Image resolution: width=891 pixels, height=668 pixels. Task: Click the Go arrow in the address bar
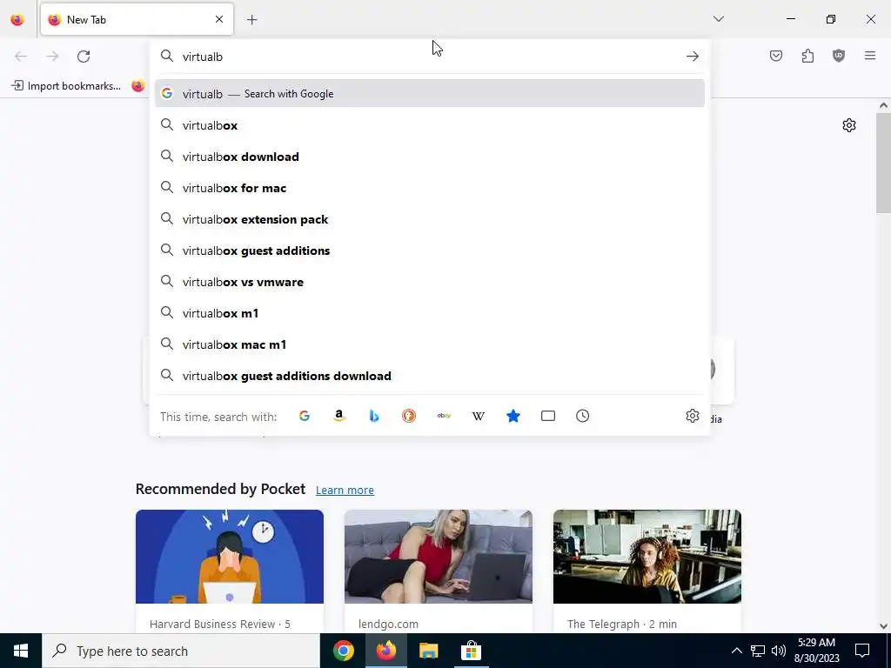pos(692,57)
